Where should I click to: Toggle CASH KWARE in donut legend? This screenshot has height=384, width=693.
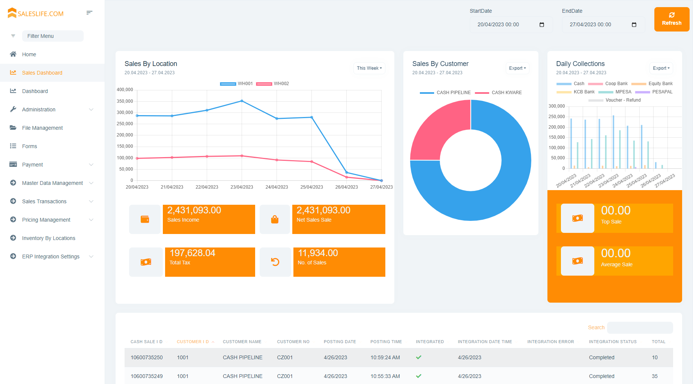click(498, 93)
